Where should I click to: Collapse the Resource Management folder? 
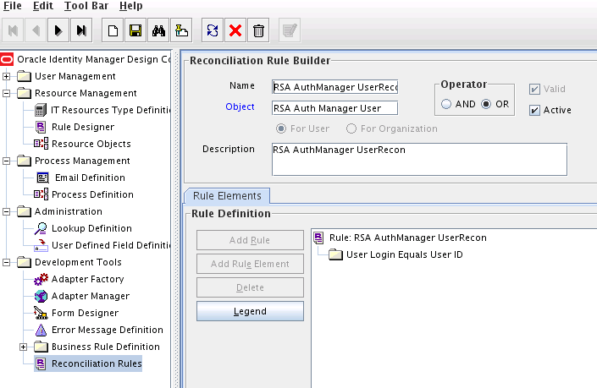pyautogui.click(x=7, y=93)
